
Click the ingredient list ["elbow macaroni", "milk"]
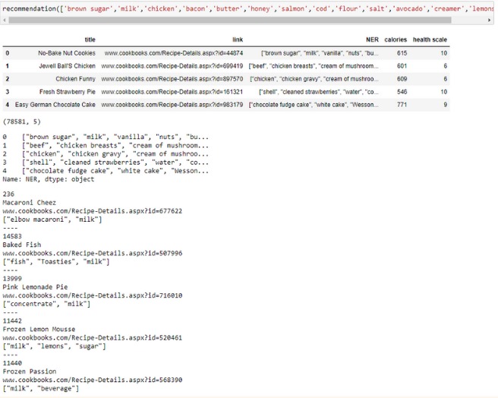point(52,220)
